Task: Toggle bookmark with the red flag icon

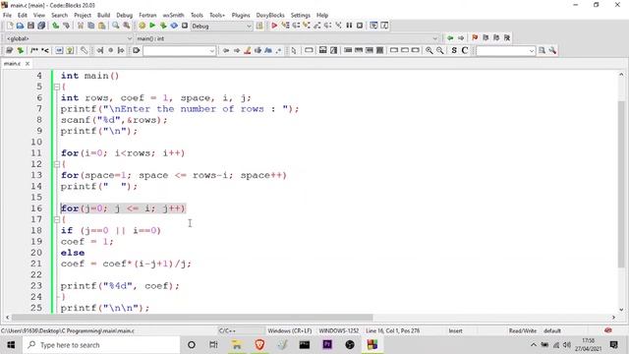Action: point(475,37)
